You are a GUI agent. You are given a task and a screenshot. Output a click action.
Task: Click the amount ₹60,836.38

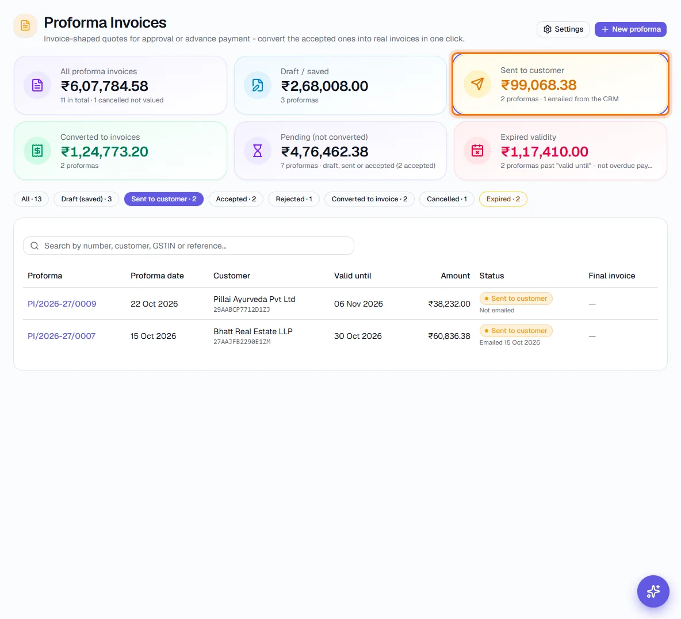(449, 336)
